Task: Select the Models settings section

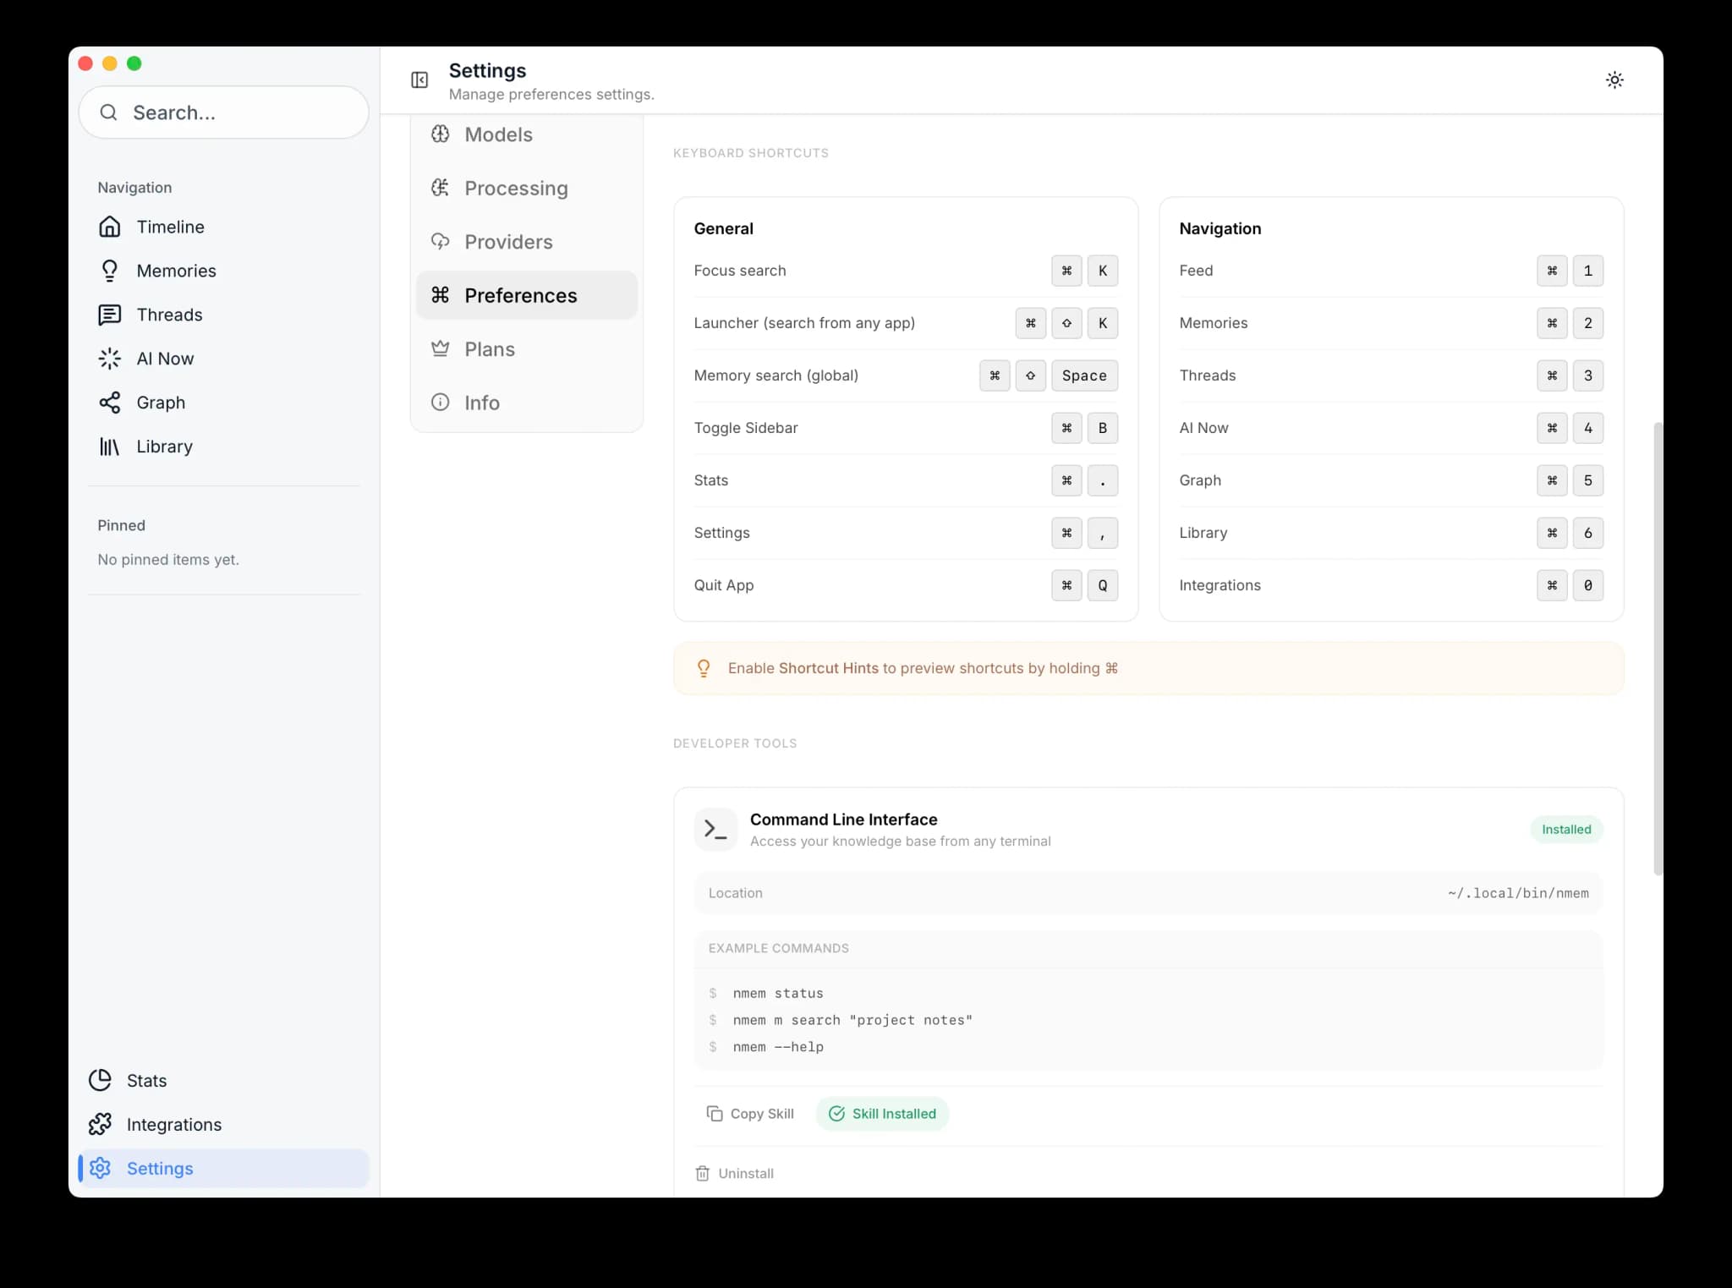Action: [x=498, y=134]
